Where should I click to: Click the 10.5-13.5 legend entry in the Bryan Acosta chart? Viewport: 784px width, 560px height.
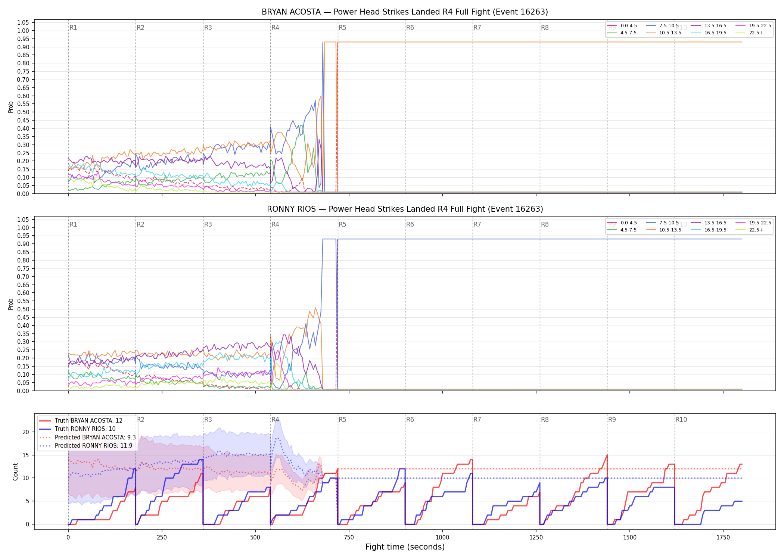tap(663, 33)
